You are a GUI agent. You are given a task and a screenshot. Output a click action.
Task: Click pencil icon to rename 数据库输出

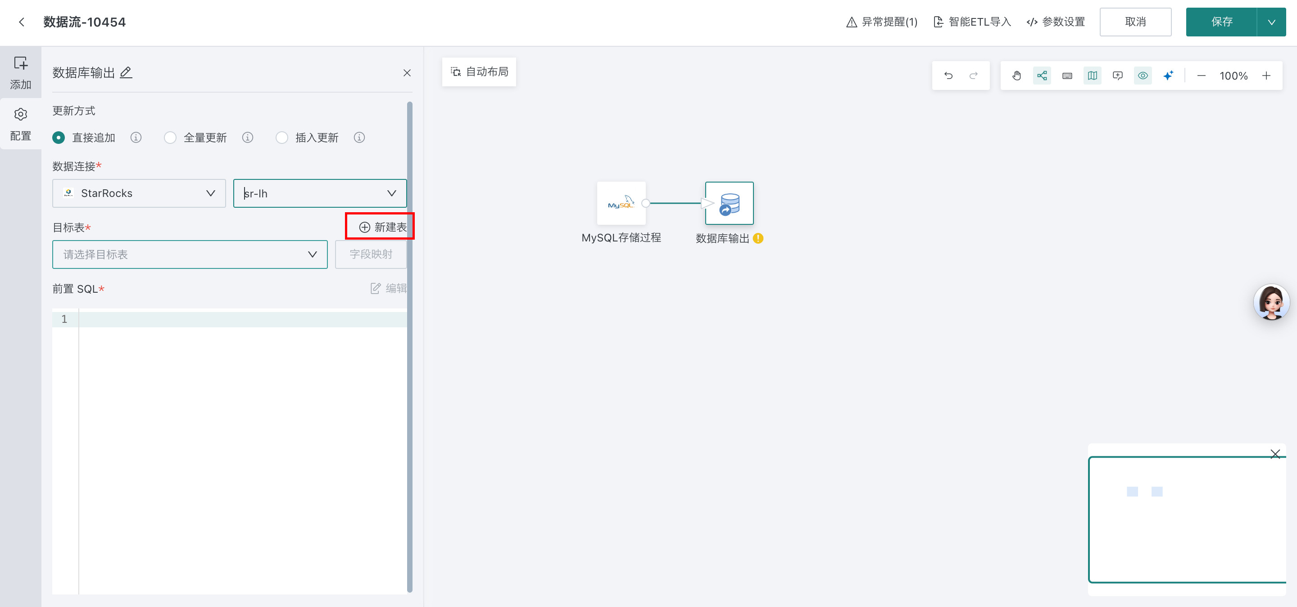tap(126, 72)
